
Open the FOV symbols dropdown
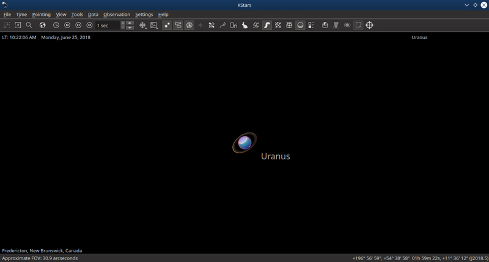tap(142, 25)
